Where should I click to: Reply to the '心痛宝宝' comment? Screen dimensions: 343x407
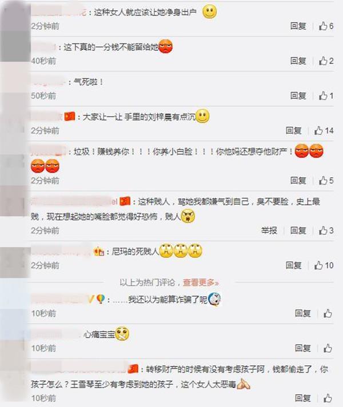pyautogui.click(x=303, y=348)
